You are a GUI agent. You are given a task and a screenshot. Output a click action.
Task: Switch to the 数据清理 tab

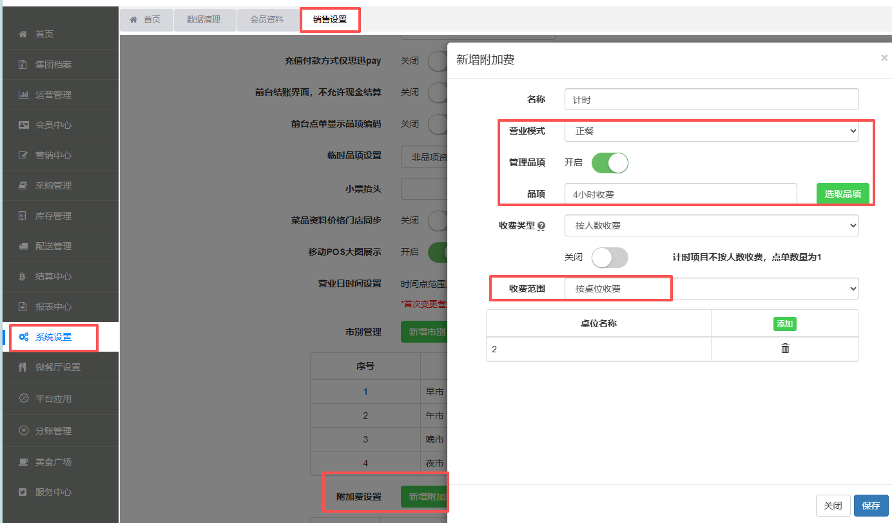coord(203,20)
